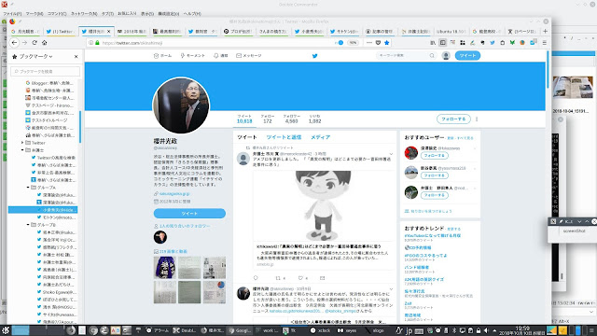
Task: Click the Twitter bird logo in the top bar
Action: [x=315, y=56]
